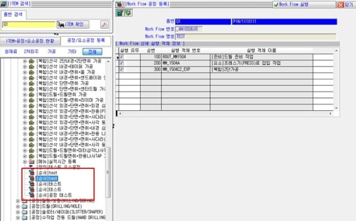Click the table horizontal scrollbar left arrow
This screenshot has height=221, width=356.
[120, 113]
